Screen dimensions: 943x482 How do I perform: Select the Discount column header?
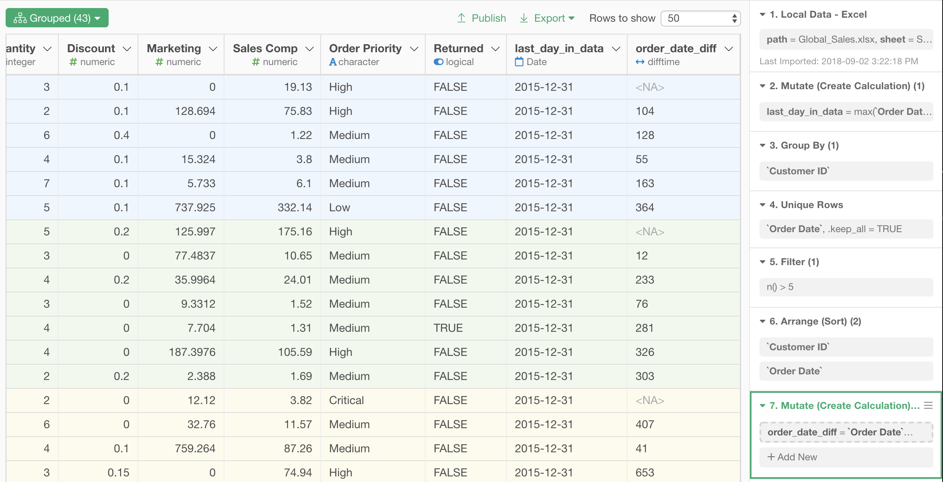point(98,54)
